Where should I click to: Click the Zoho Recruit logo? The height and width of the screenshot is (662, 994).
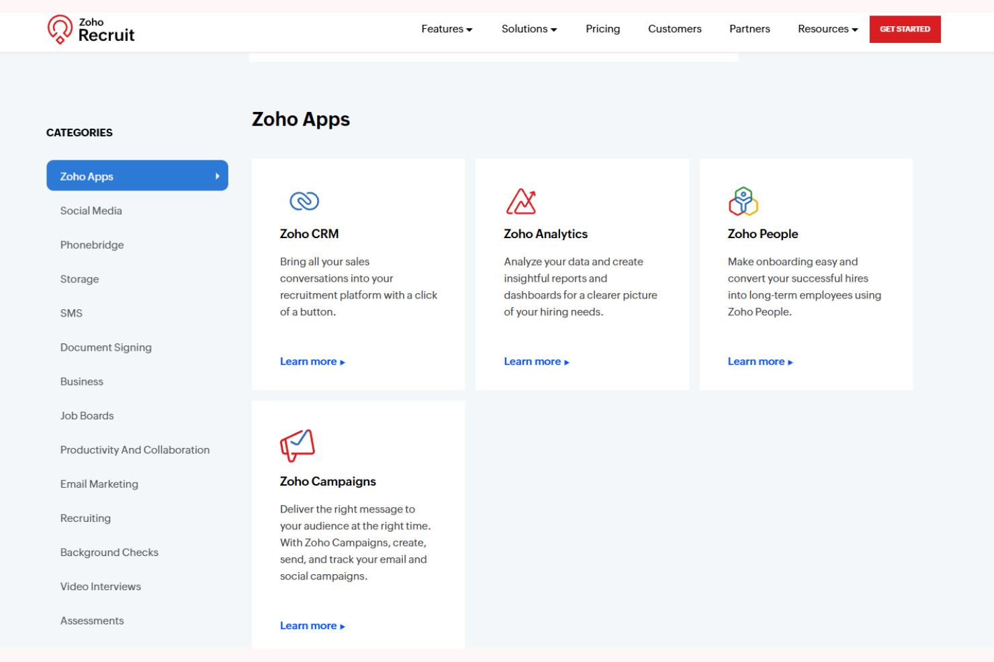click(91, 30)
